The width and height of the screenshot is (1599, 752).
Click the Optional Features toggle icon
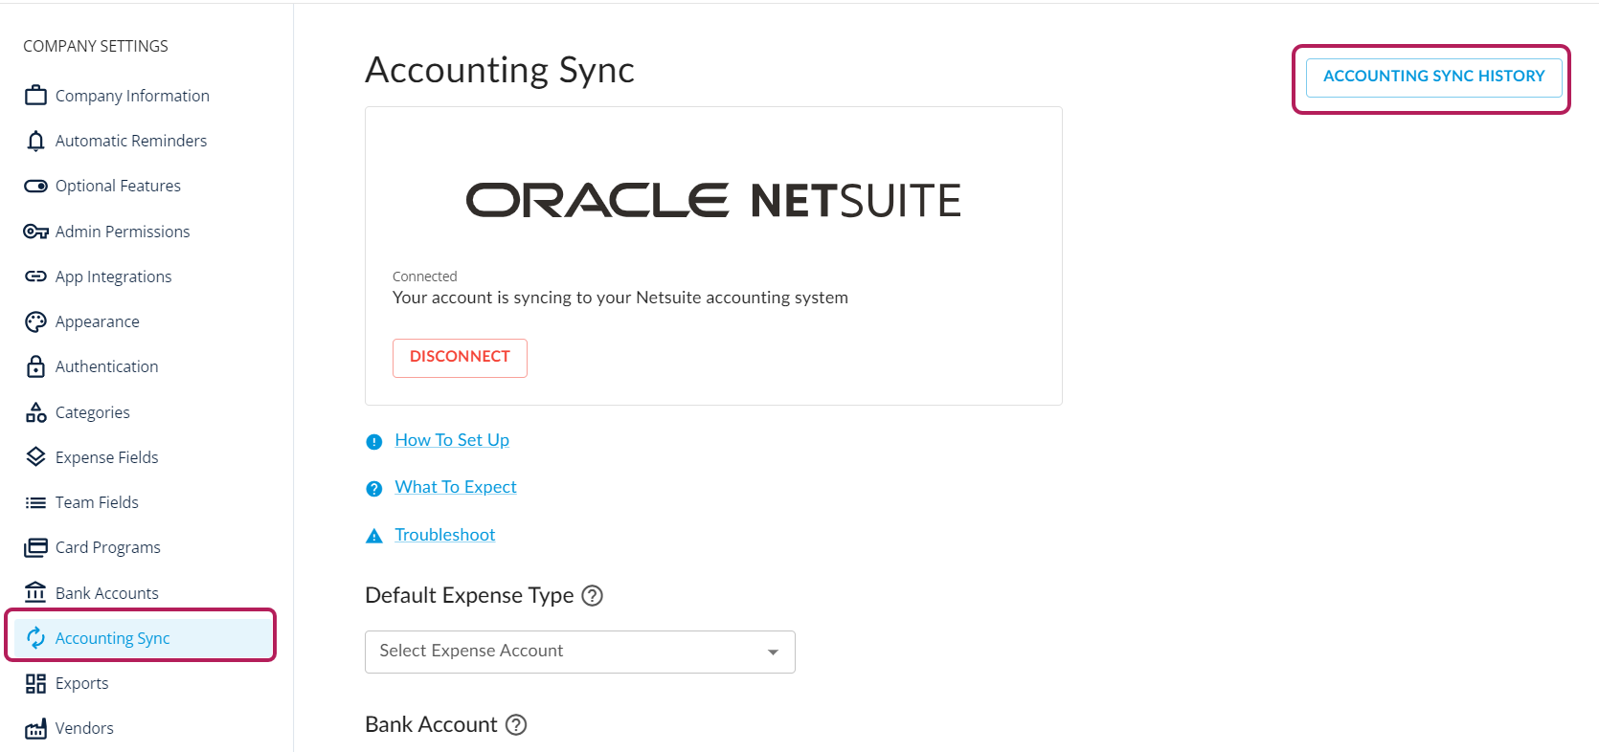click(35, 186)
